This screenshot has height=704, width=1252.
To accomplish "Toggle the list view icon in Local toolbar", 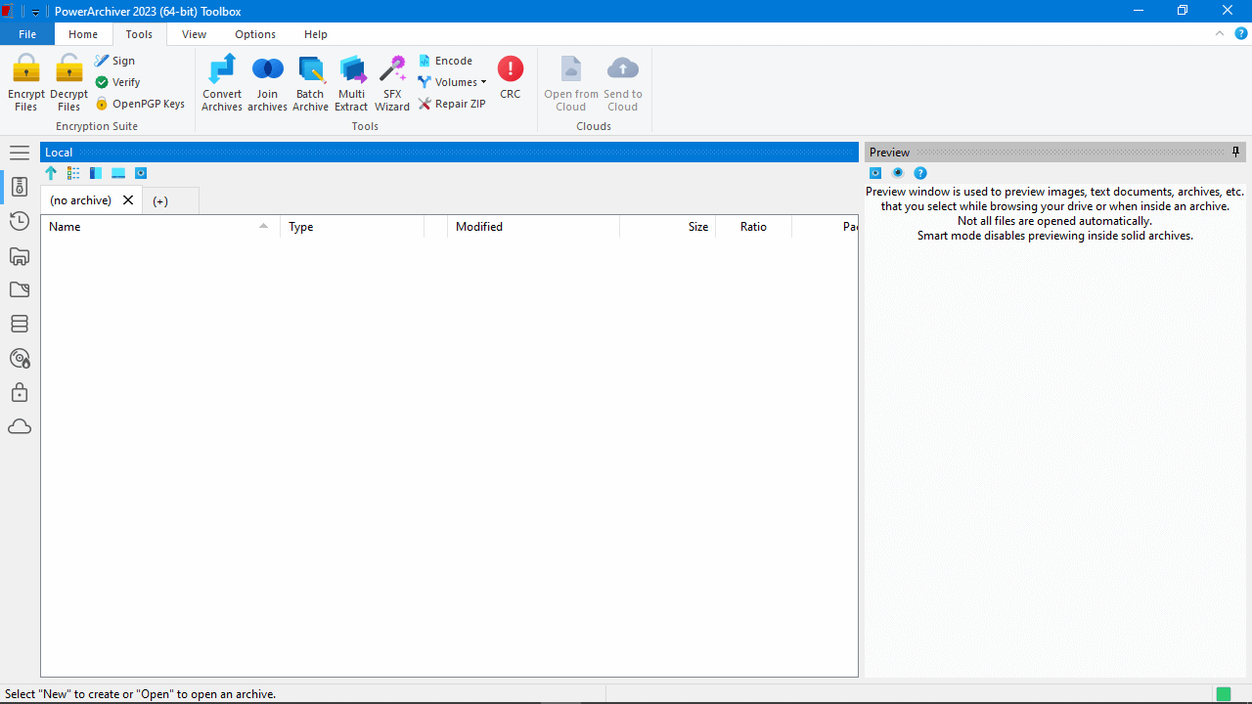I will (73, 173).
